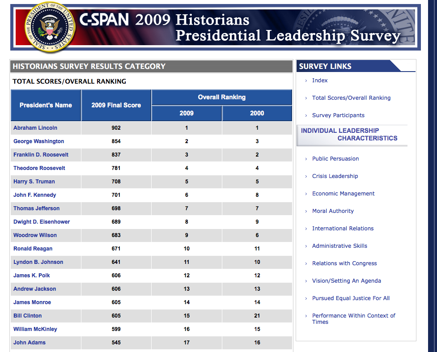This screenshot has height=352, width=437.
Task: Click Reagan's final score 671
Action: click(x=116, y=249)
